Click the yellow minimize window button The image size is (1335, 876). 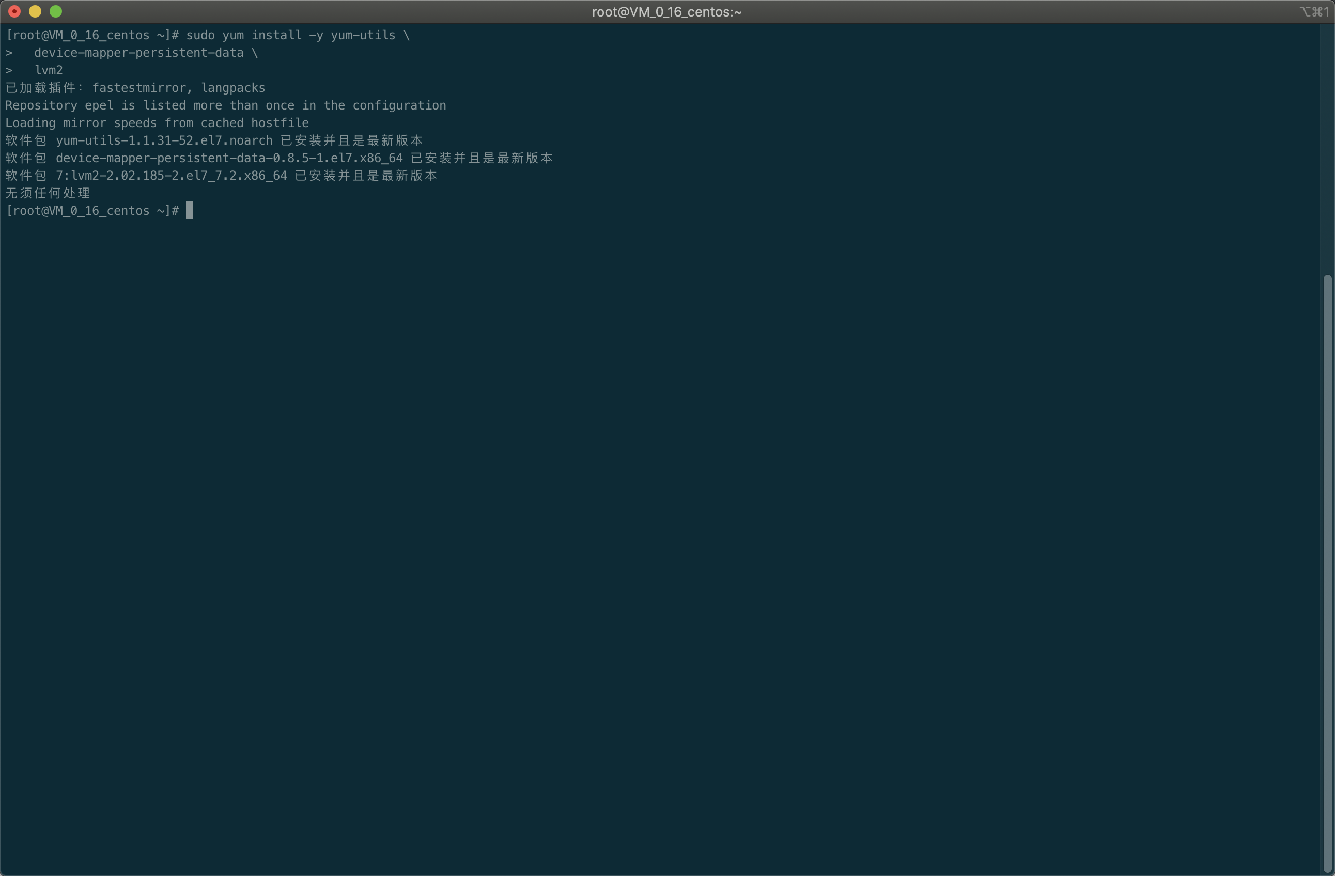tap(35, 11)
